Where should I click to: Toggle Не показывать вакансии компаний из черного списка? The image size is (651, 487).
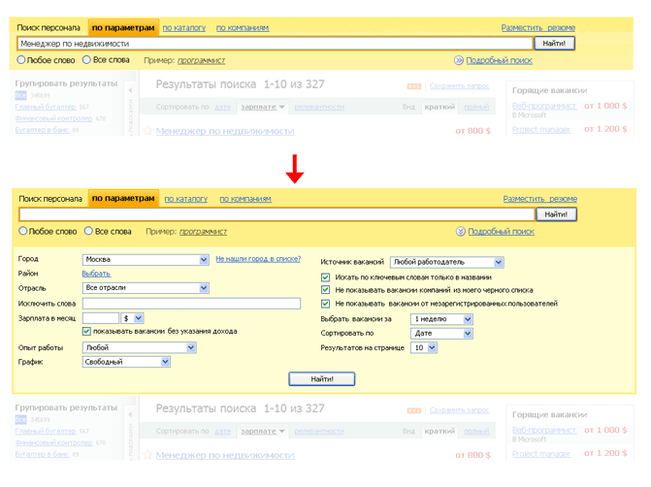coord(326,290)
